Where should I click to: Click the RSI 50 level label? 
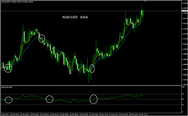point(183,99)
